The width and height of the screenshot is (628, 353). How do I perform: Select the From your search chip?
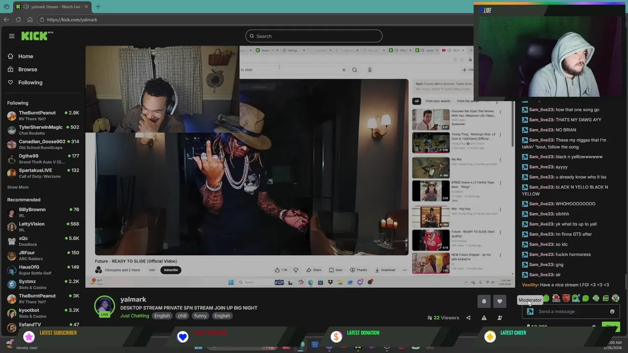click(438, 101)
